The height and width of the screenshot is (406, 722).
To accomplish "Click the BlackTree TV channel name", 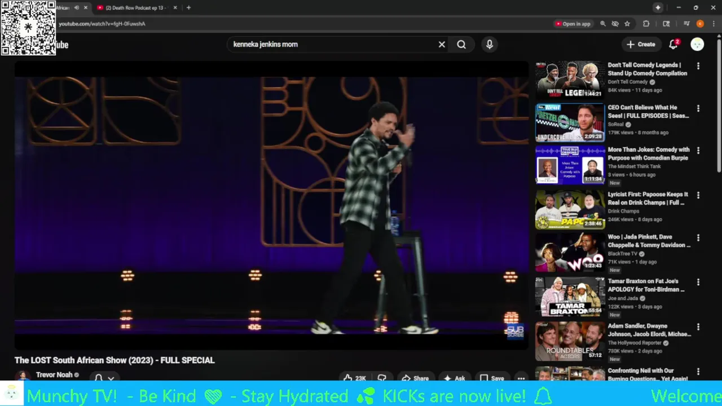I will 623,254.
